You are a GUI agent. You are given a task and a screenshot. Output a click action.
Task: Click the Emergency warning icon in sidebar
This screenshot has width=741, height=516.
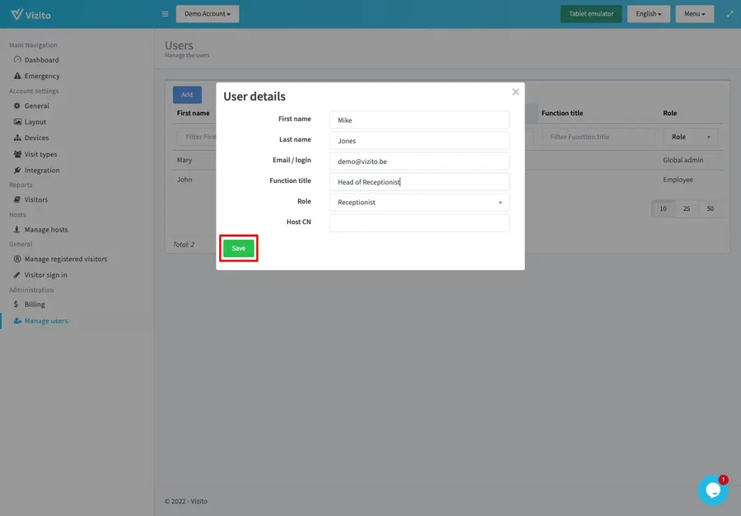point(17,76)
